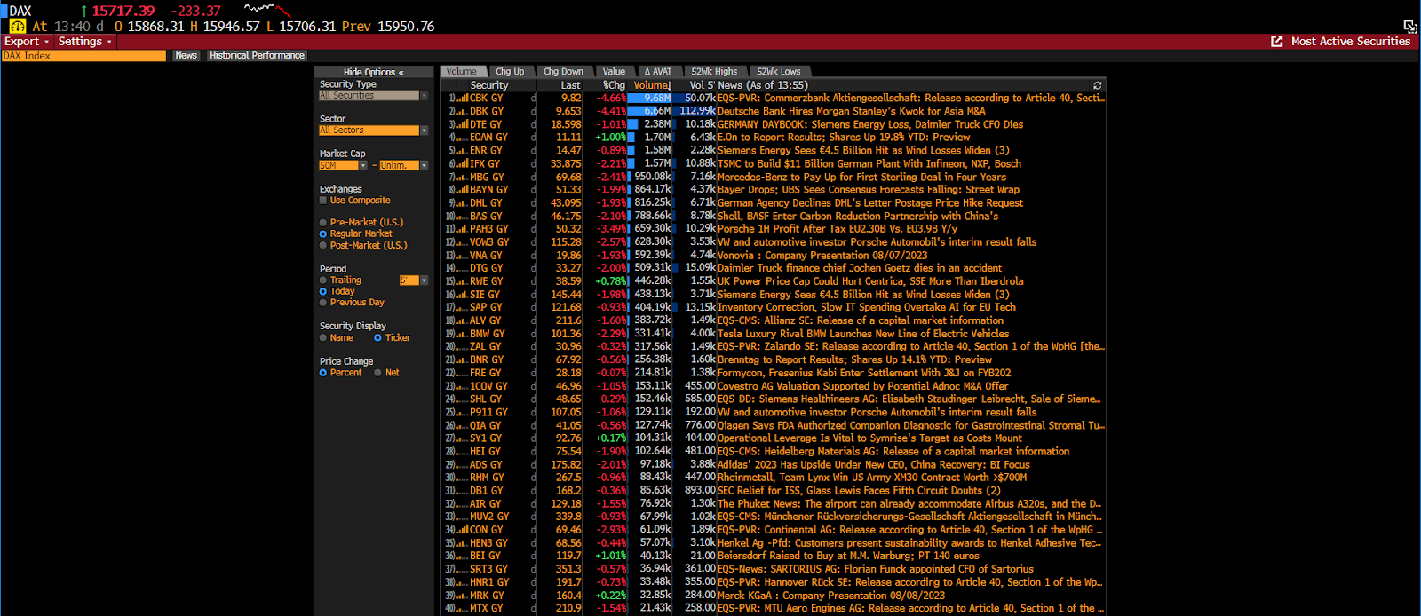Open the Security Type All Securities dropdown

click(373, 95)
